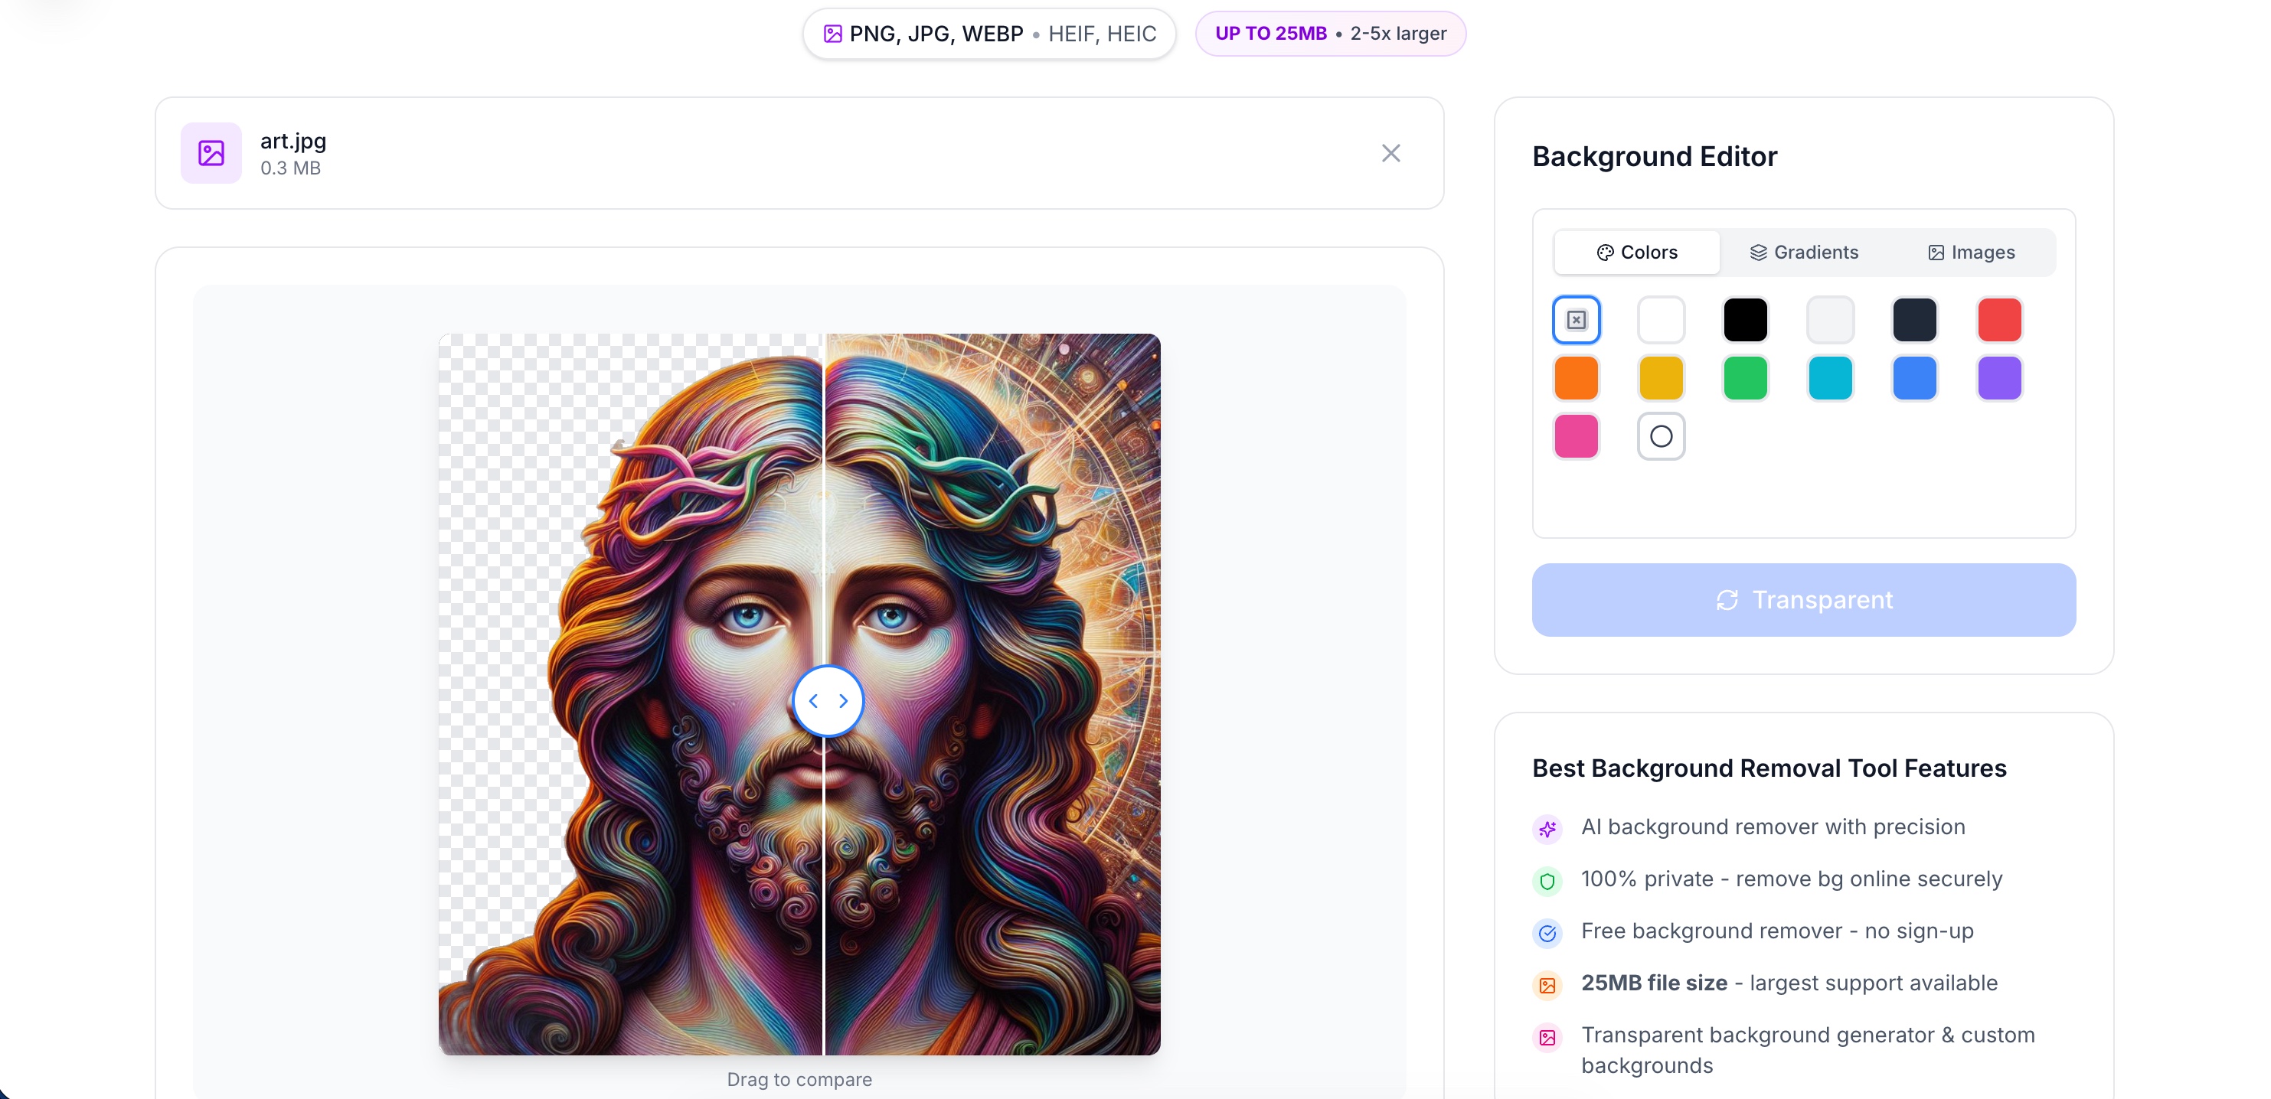Open the custom color picker circle
Viewport: 2271px width, 1099px height.
pyautogui.click(x=1660, y=436)
